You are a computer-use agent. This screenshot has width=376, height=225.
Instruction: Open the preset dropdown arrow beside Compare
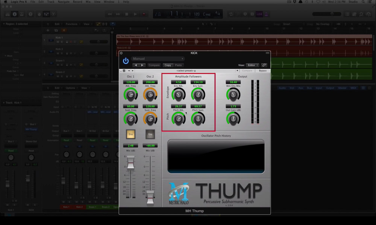click(x=237, y=71)
